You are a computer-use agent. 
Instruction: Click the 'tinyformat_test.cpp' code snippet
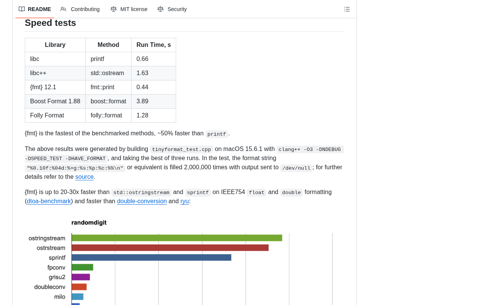181,149
